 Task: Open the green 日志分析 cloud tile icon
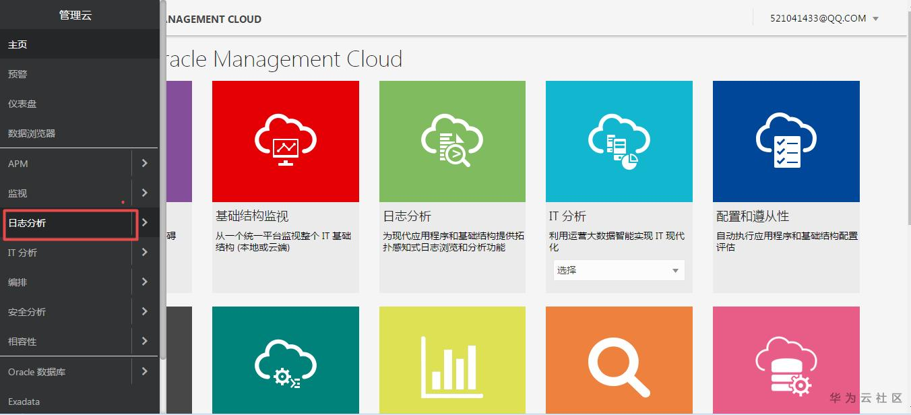[x=452, y=141]
